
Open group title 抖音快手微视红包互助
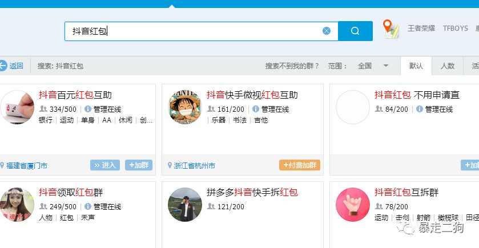click(252, 95)
